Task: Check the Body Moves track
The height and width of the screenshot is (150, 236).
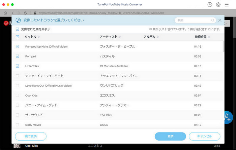Action: [x=17, y=125]
